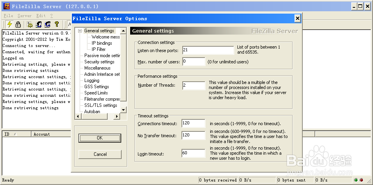Viewport: 373px width, 185px height.
Task: Click the lightning bolt server active icon
Action: [x=9, y=24]
